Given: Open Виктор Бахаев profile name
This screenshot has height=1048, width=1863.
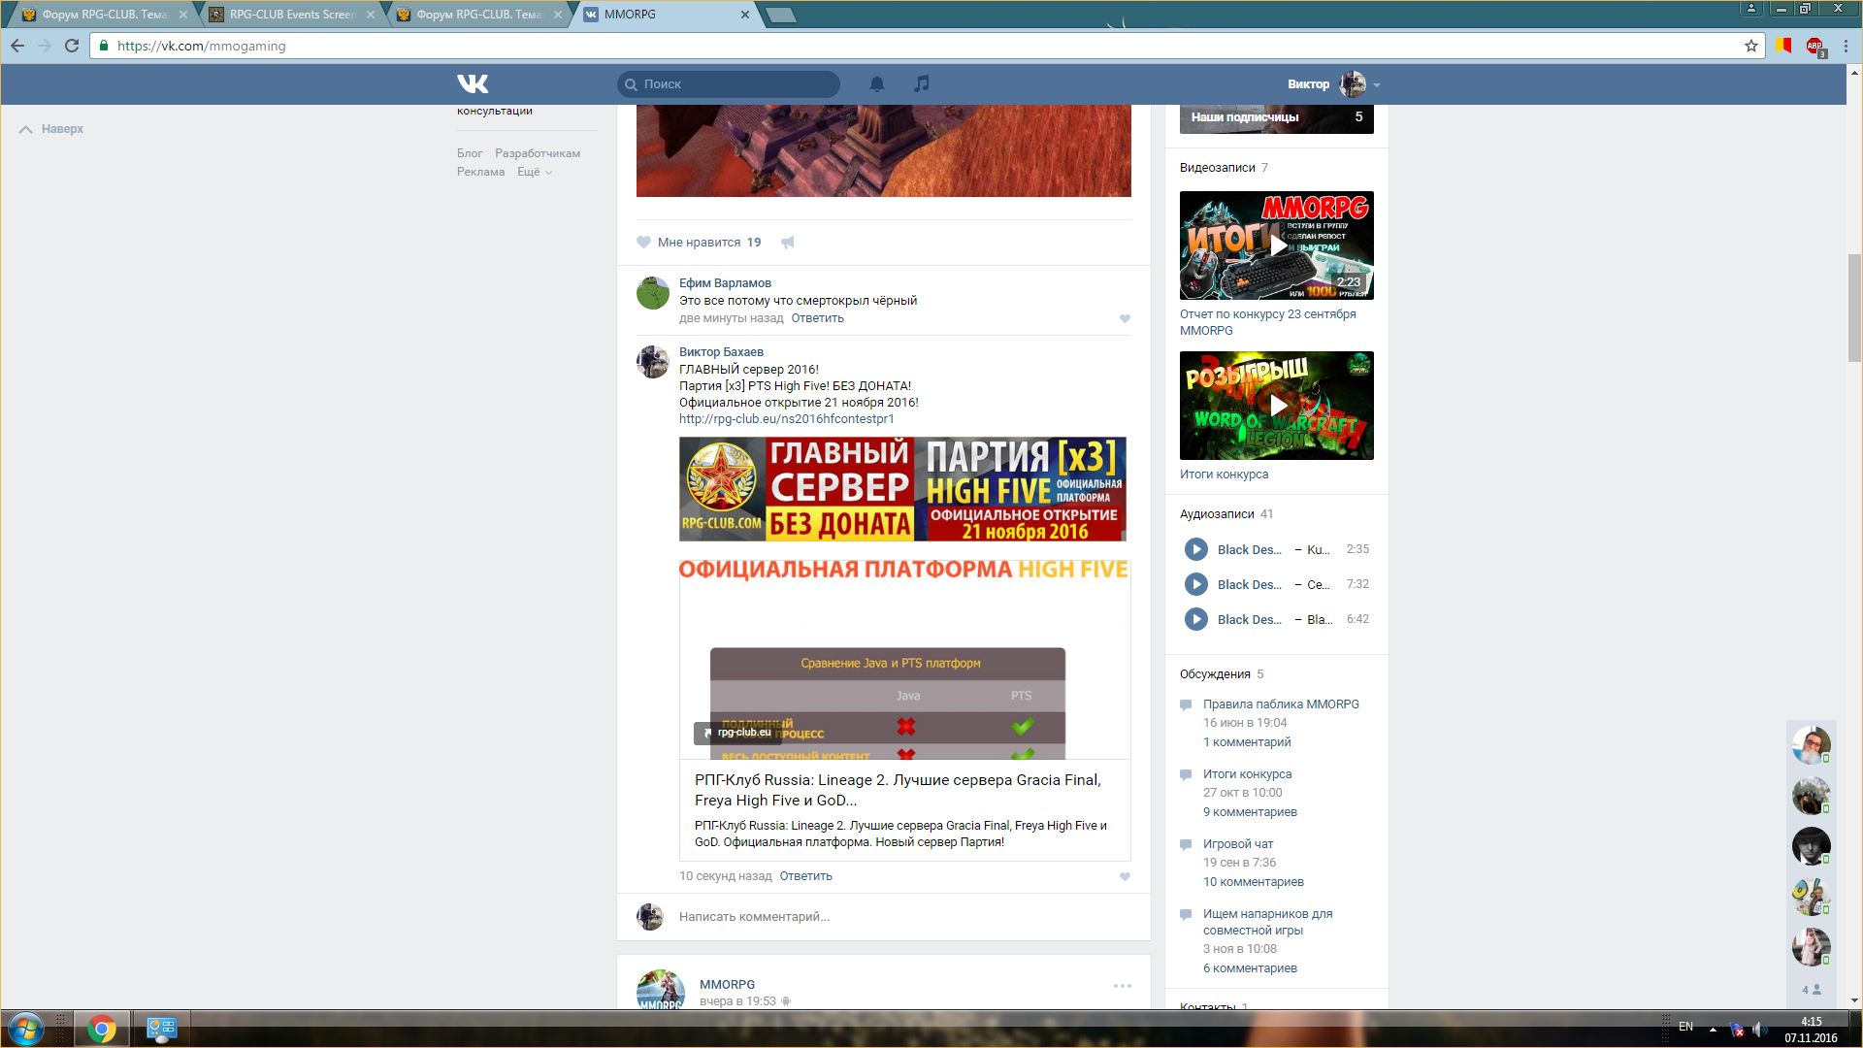Looking at the screenshot, I should (x=721, y=352).
